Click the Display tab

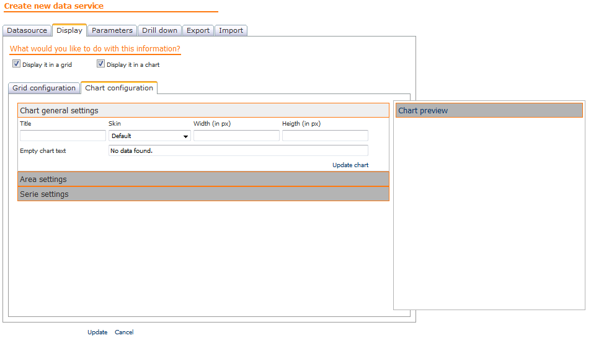(x=69, y=30)
